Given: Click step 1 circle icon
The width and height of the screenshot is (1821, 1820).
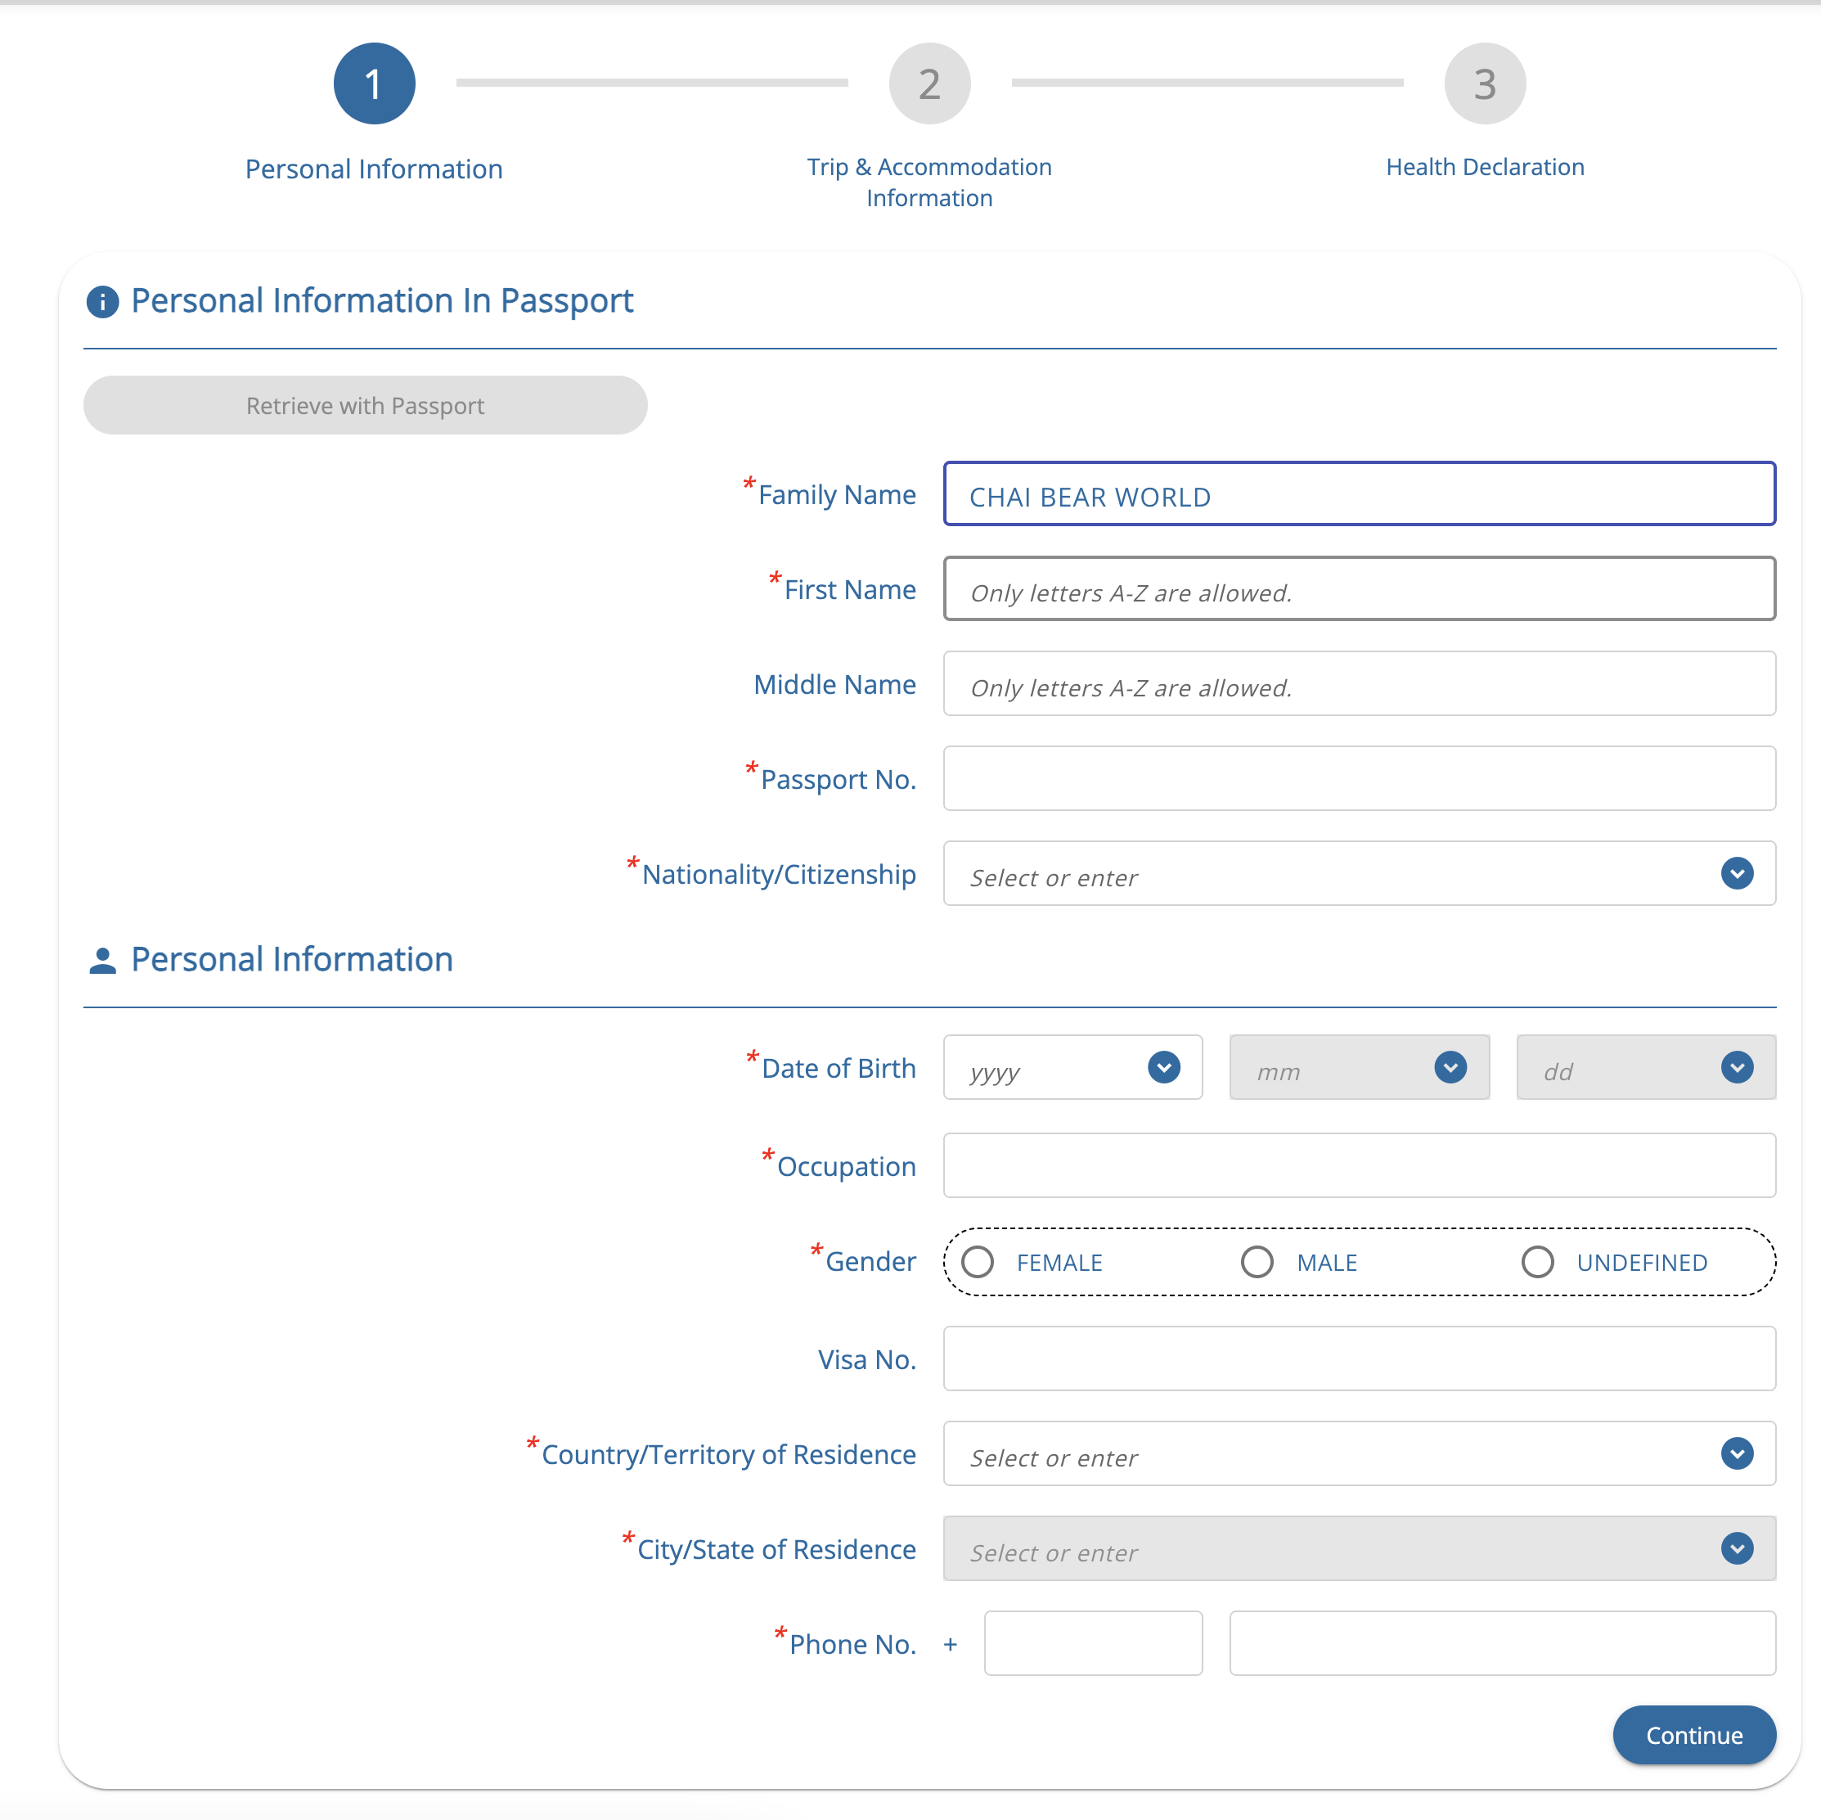Looking at the screenshot, I should (374, 84).
